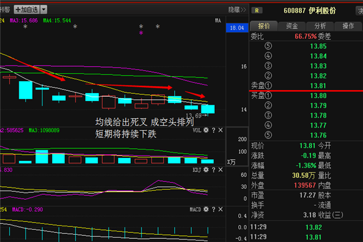Open the MACD indicator settings gear

(206, 209)
